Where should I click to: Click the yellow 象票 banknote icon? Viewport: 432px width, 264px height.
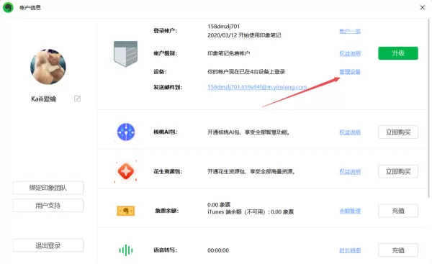tap(125, 211)
